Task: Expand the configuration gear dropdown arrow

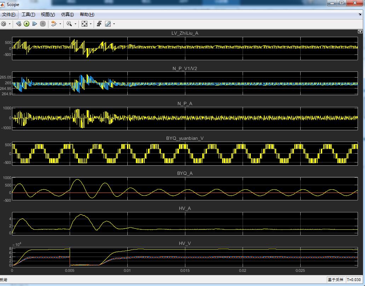Action: tap(10, 24)
